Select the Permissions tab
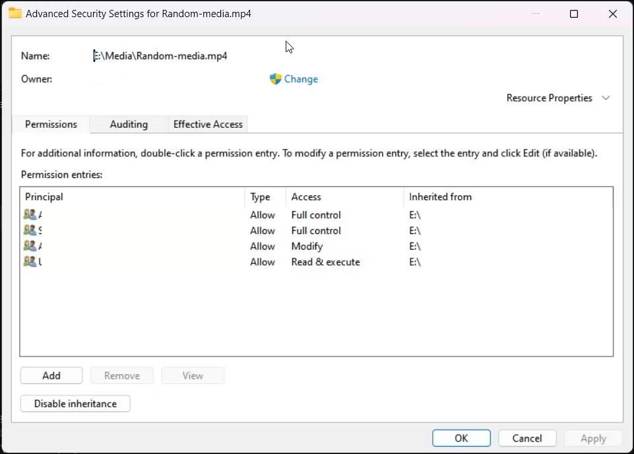The height and width of the screenshot is (454, 634). click(x=51, y=124)
